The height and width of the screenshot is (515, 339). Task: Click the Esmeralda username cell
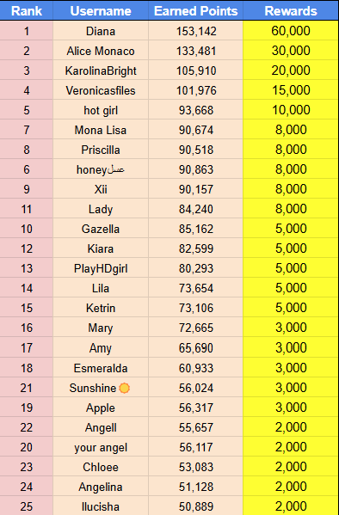click(101, 368)
